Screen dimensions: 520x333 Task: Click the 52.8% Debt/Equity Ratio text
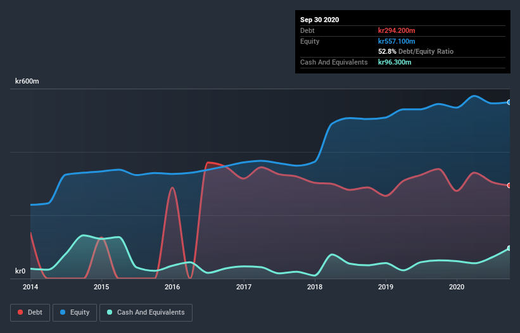[x=416, y=51]
